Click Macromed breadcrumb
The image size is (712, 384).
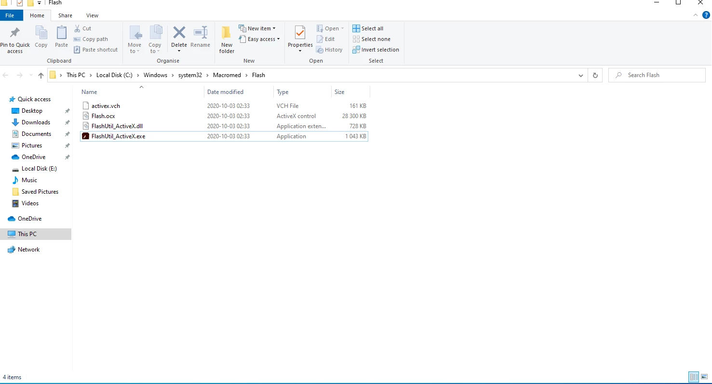pos(227,75)
